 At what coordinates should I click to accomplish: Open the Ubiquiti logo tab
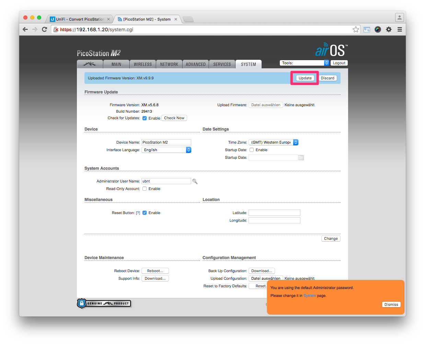90,64
